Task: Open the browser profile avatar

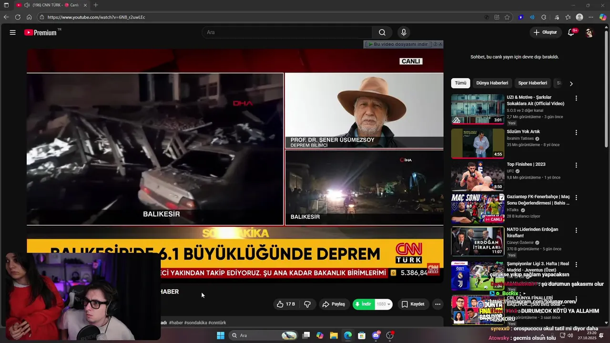Action: click(579, 17)
